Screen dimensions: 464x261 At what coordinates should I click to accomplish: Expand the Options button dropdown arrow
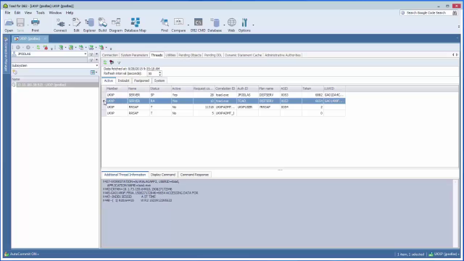pyautogui.click(x=253, y=25)
